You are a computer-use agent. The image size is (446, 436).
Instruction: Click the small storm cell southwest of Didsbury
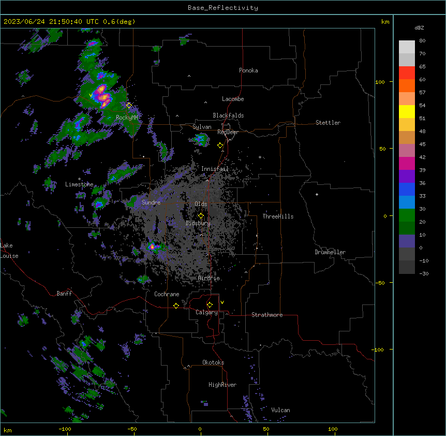pyautogui.click(x=153, y=246)
